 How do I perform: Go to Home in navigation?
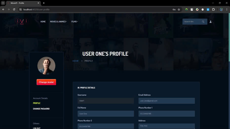pyautogui.click(x=43, y=21)
